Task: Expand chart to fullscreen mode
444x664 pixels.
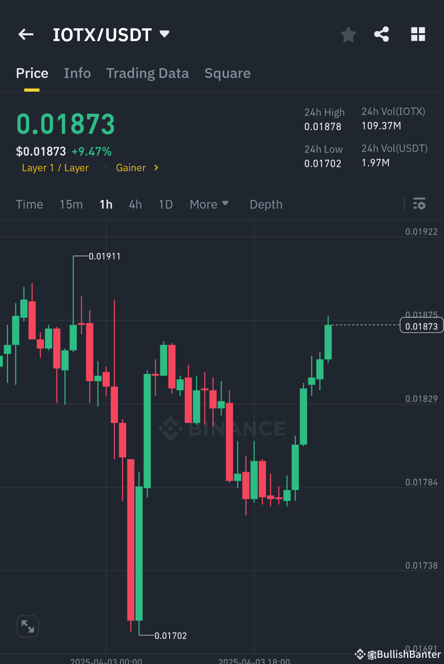Action: (x=28, y=626)
